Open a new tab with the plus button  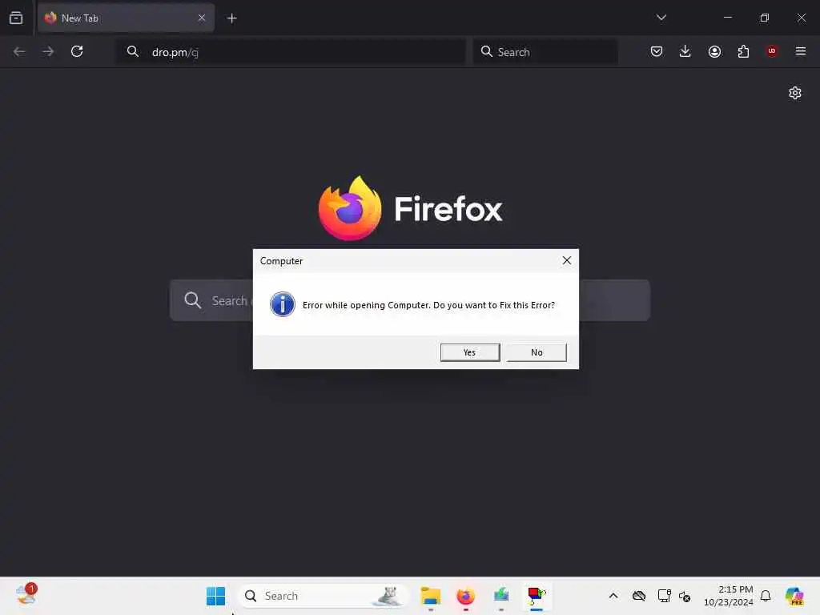click(x=231, y=18)
